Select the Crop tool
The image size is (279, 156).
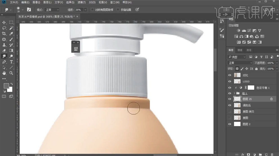pos(4,34)
